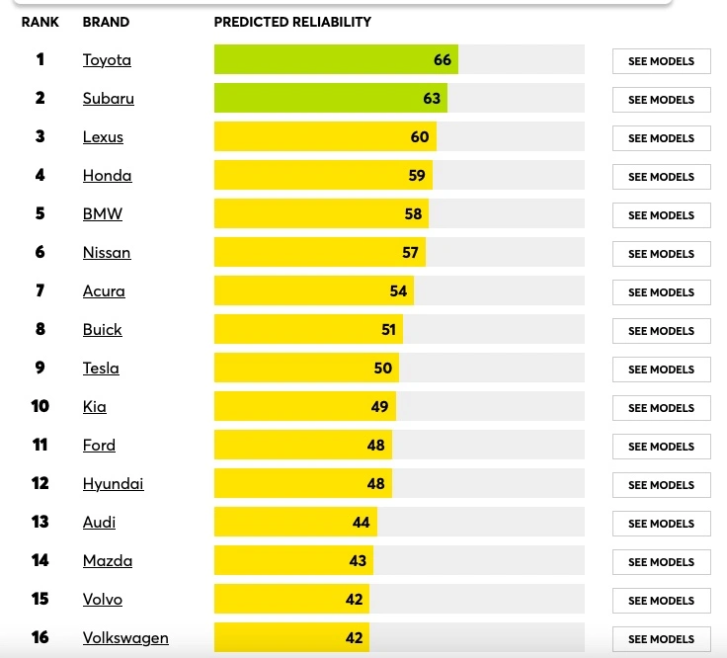View models for Nissan
Image resolution: width=727 pixels, height=658 pixels.
(661, 254)
